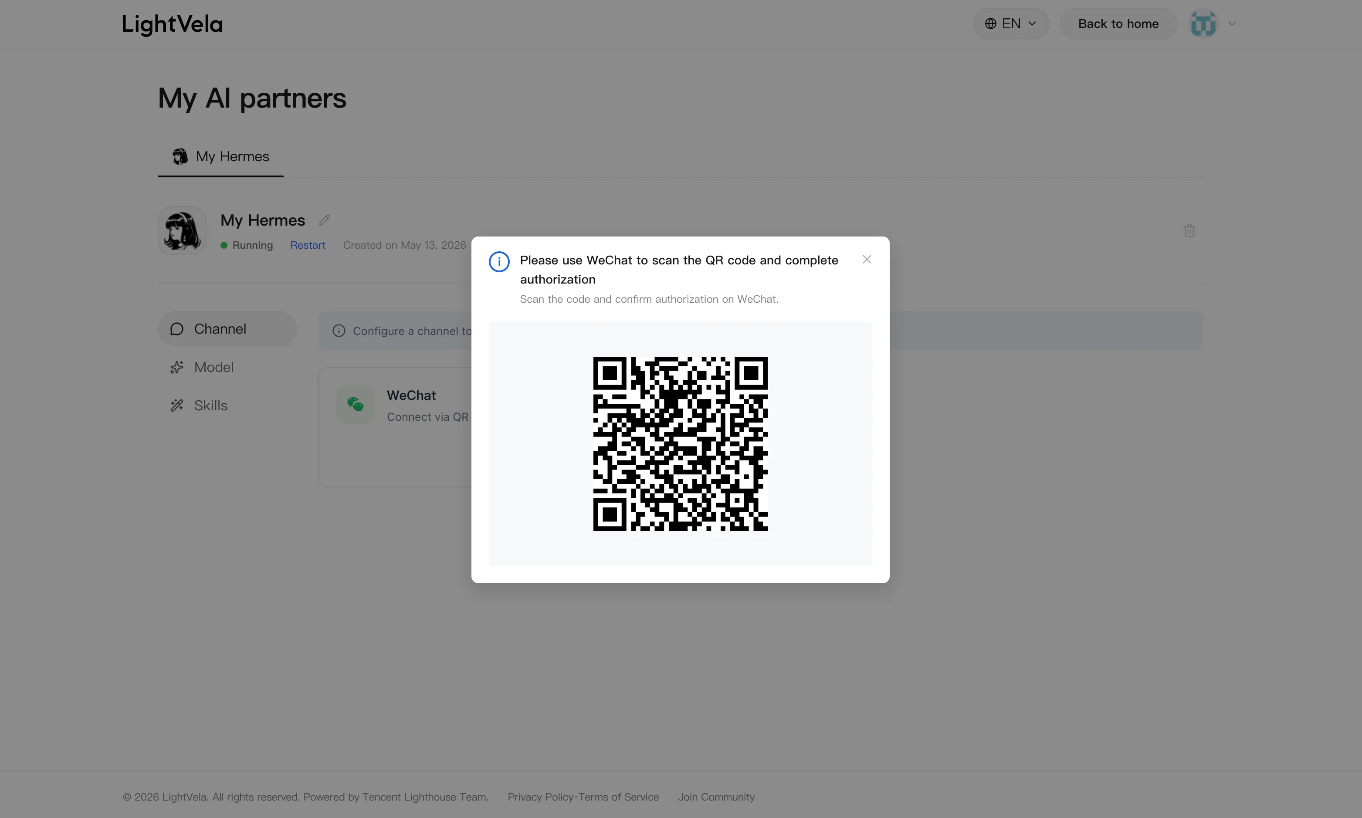This screenshot has width=1362, height=818.
Task: Click the user avatar in header
Action: 1203,24
